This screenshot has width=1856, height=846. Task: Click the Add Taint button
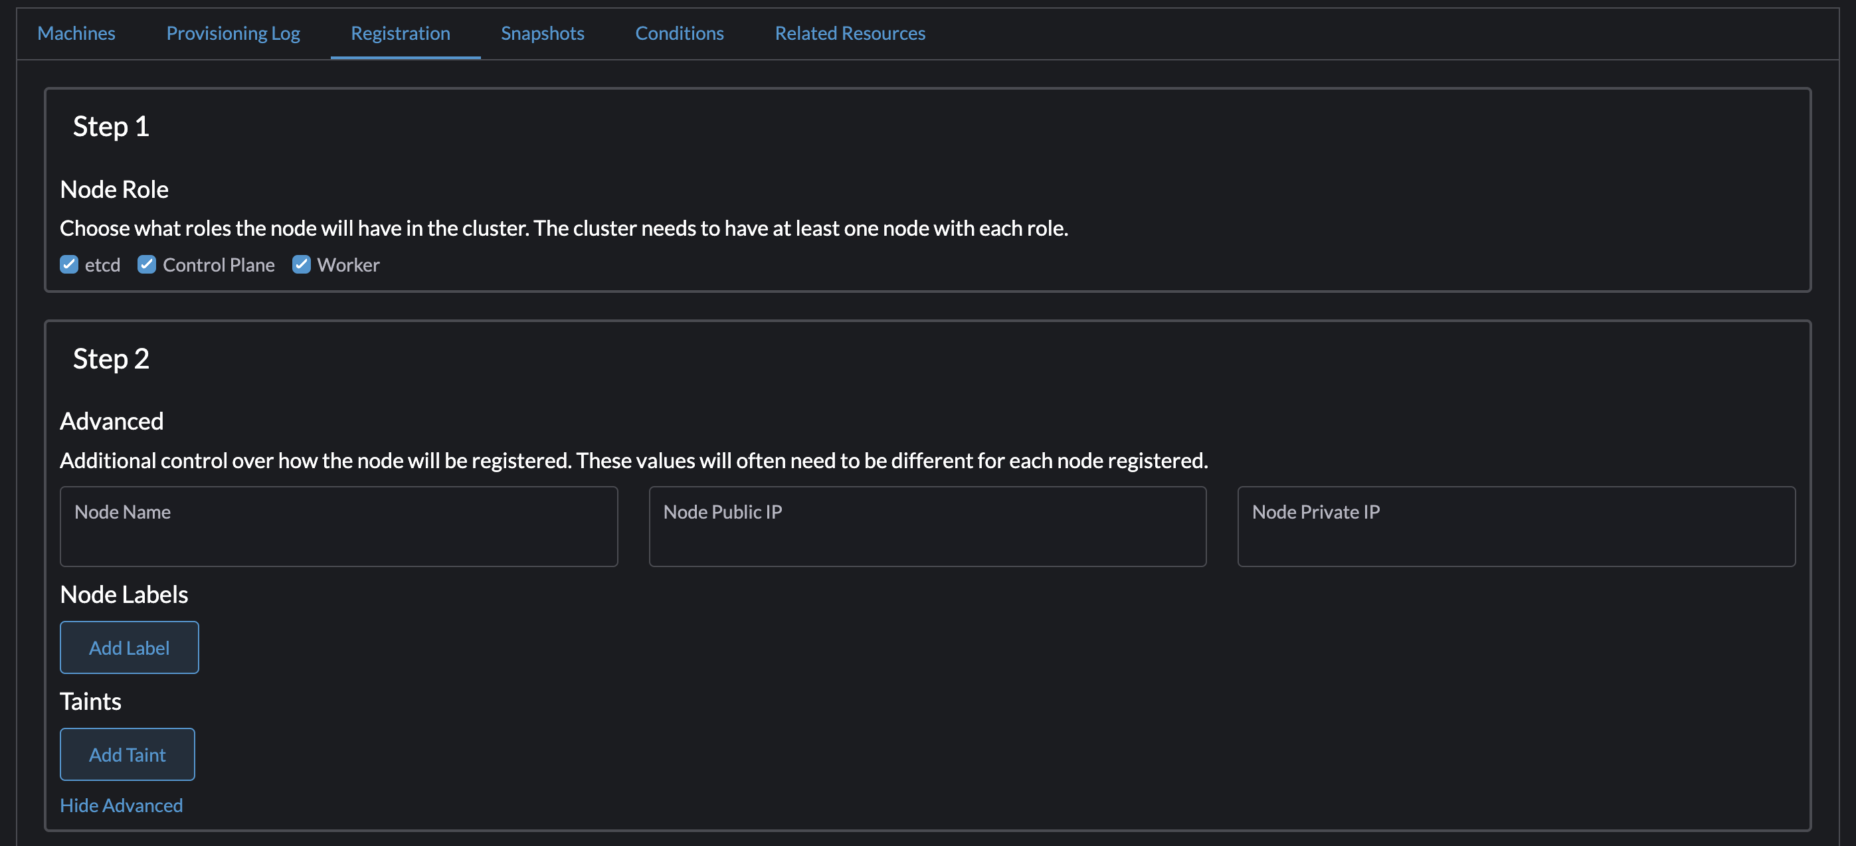(x=127, y=754)
